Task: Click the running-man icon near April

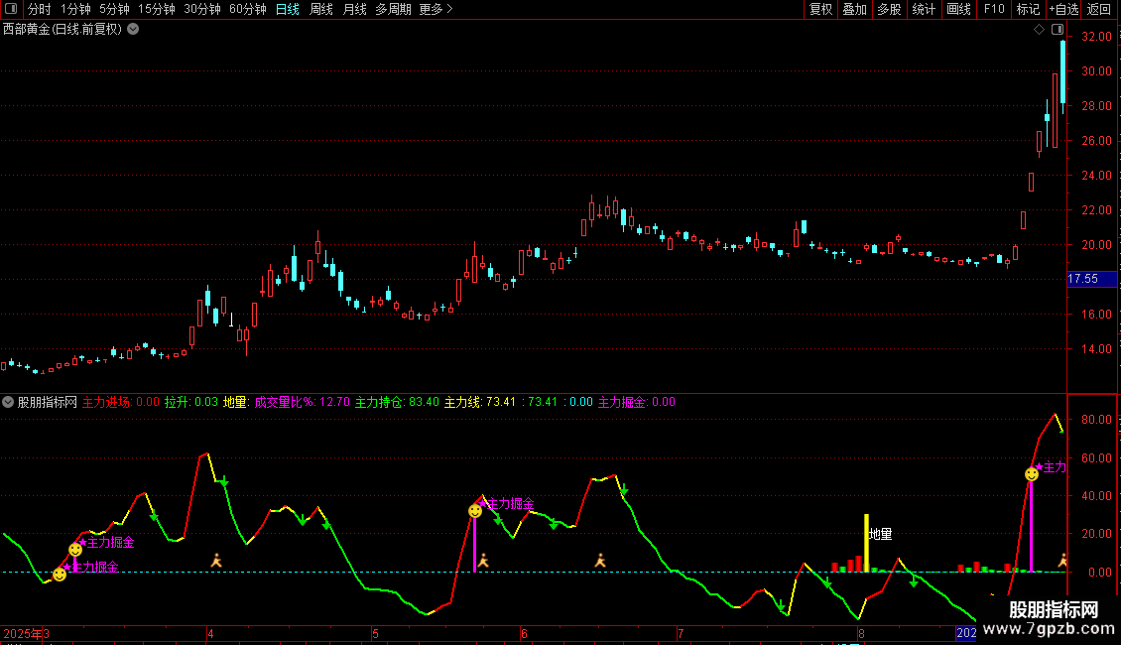Action: tap(216, 561)
